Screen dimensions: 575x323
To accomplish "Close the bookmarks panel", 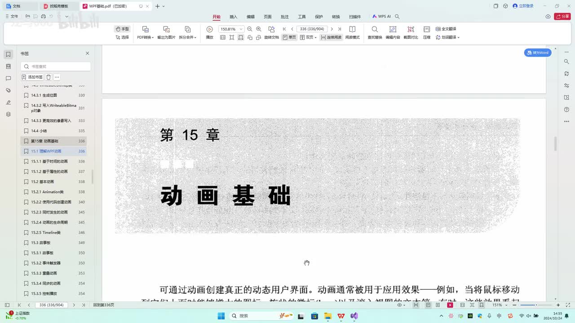I will (x=87, y=53).
